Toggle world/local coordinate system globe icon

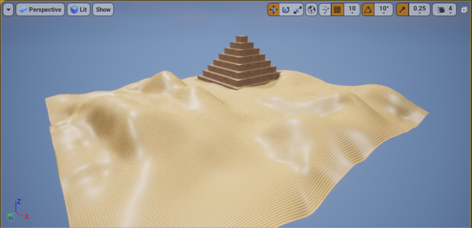coord(312,10)
